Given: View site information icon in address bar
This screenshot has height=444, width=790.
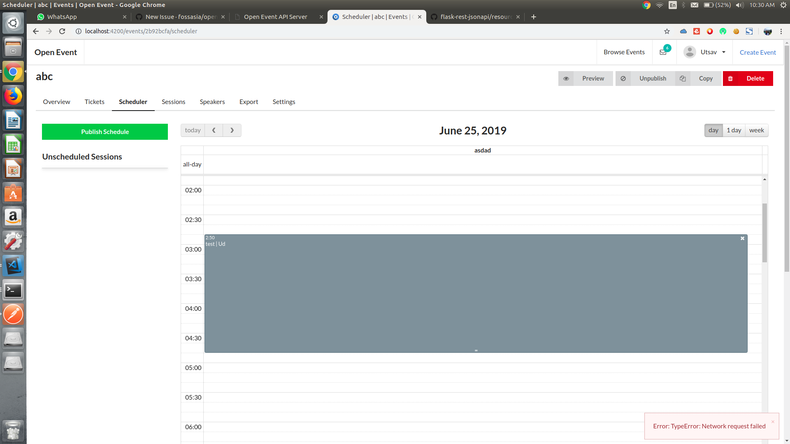Looking at the screenshot, I should tap(78, 31).
